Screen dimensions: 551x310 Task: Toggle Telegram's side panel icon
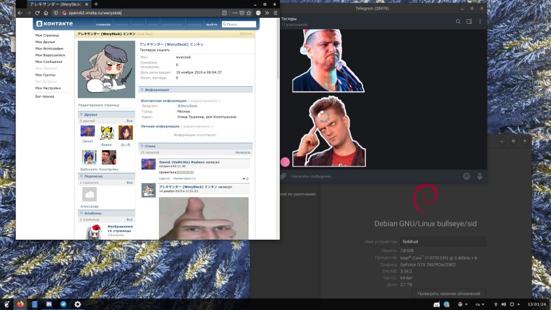point(470,22)
